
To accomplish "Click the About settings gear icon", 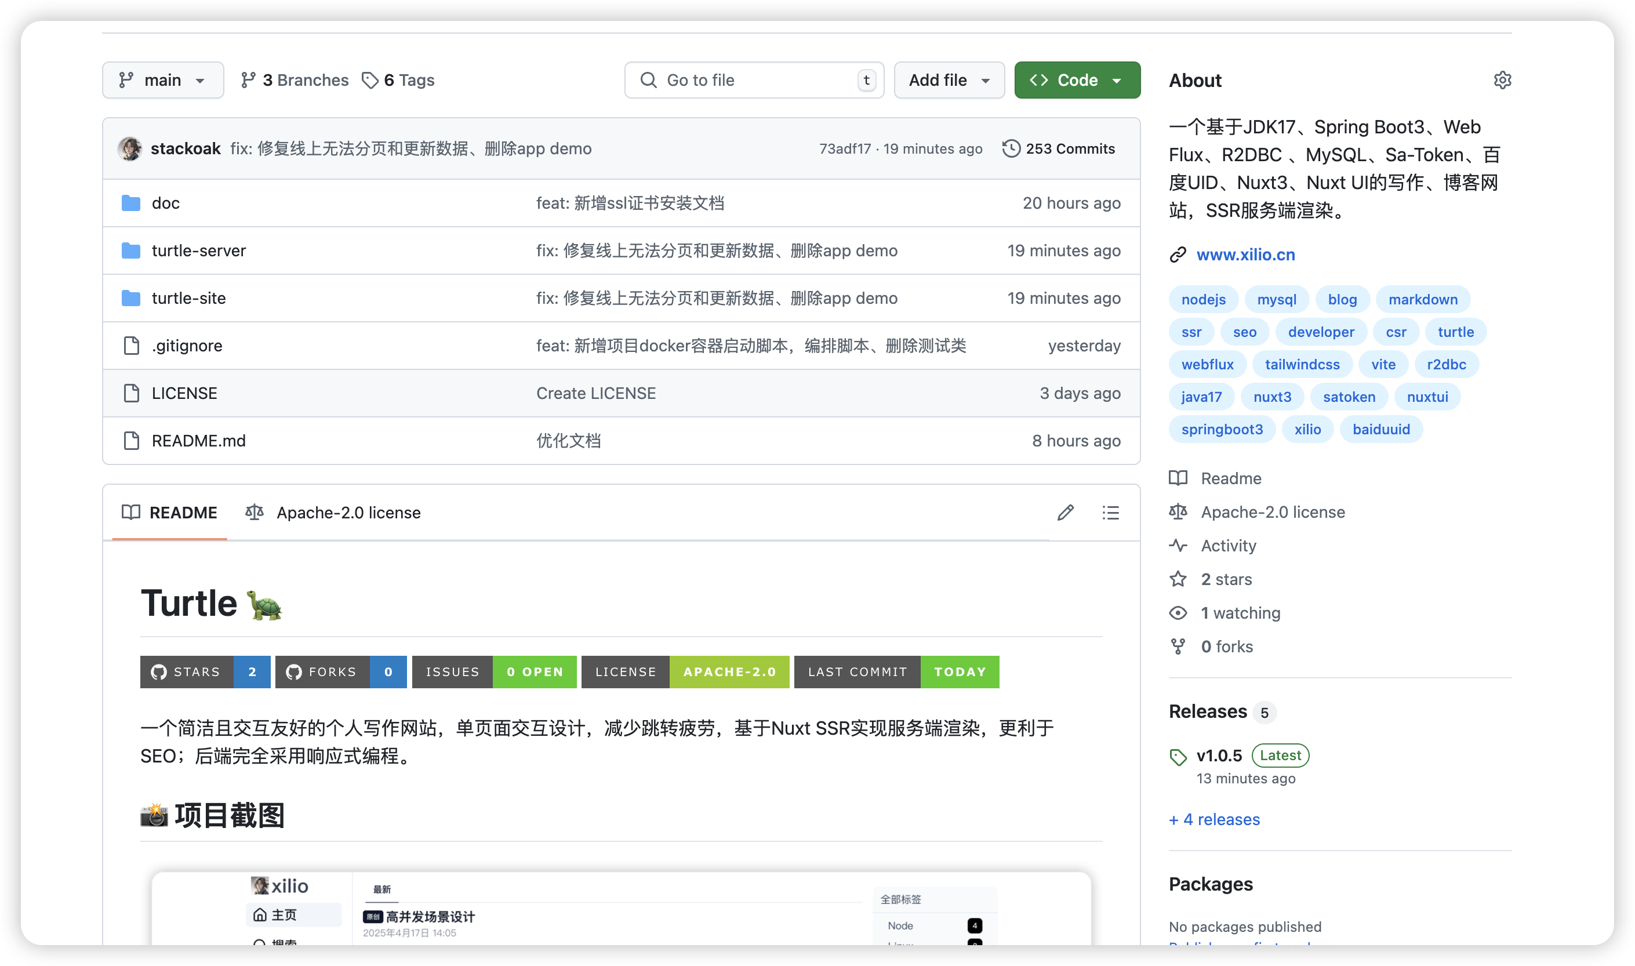I will (1502, 80).
